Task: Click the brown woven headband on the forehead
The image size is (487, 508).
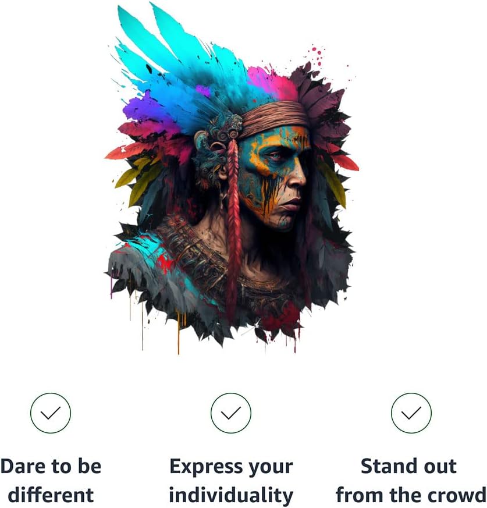Action: click(275, 119)
